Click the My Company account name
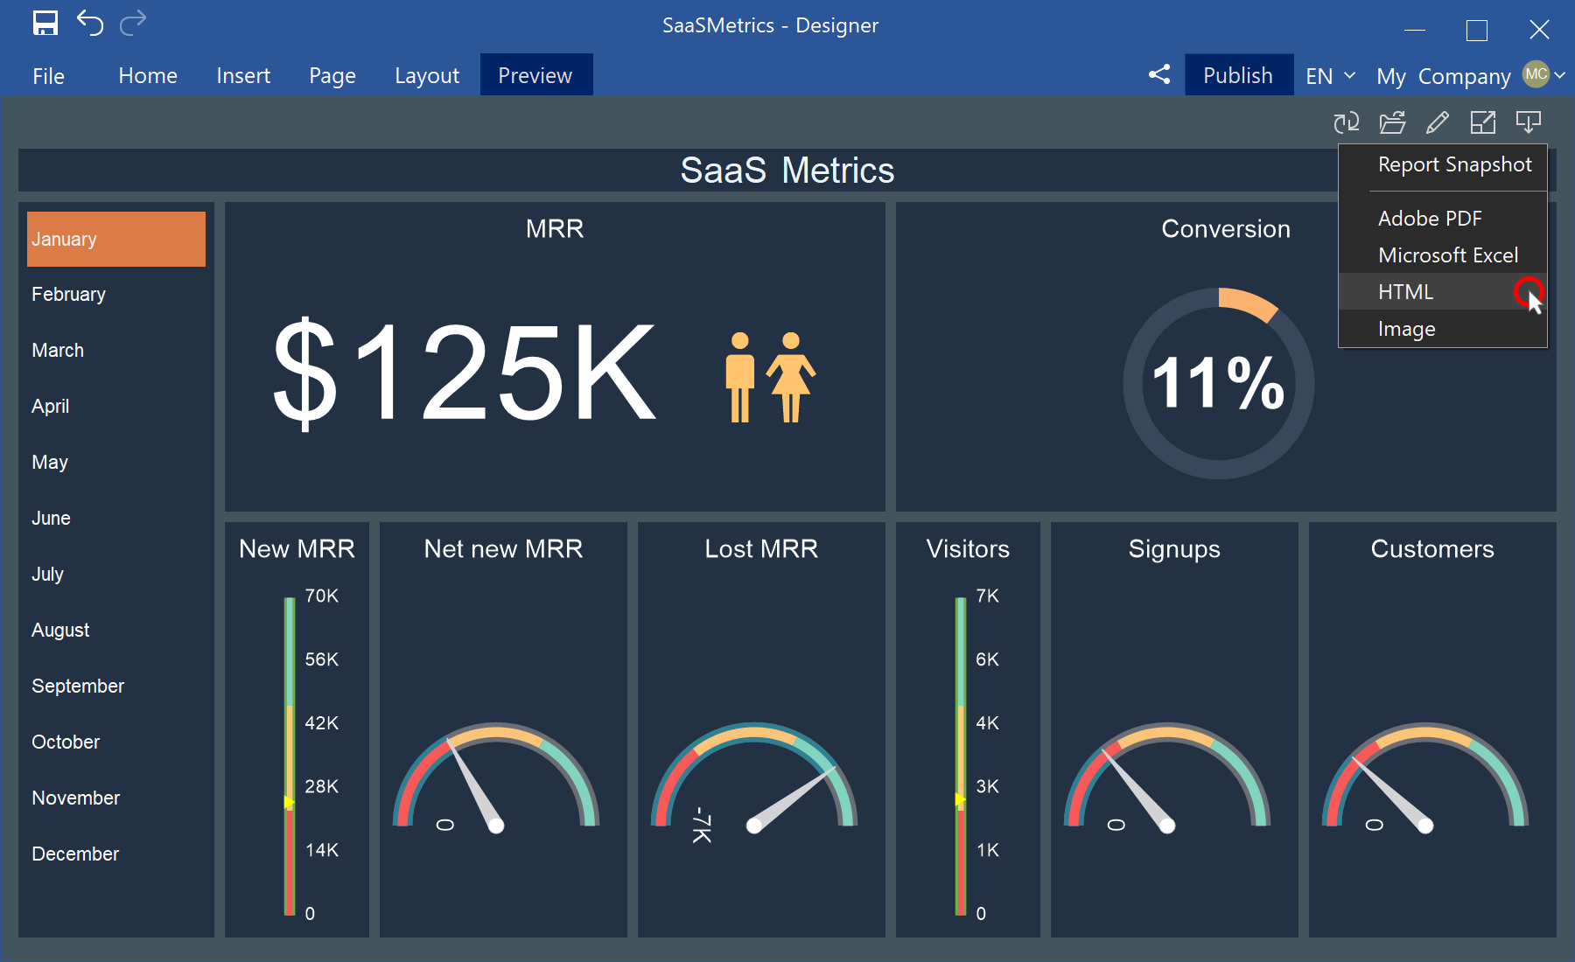The height and width of the screenshot is (962, 1575). [x=1444, y=77]
